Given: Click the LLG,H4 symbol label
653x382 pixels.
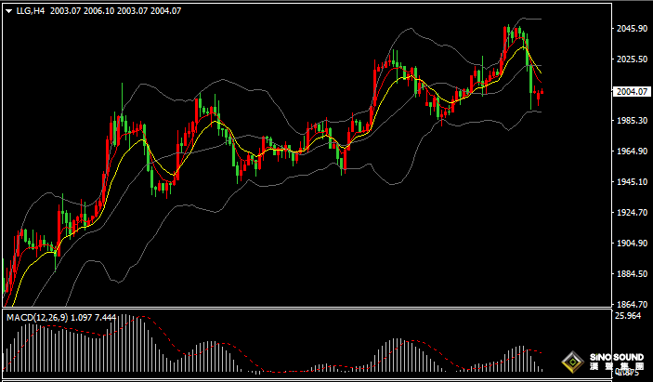Looking at the screenshot, I should [x=31, y=10].
